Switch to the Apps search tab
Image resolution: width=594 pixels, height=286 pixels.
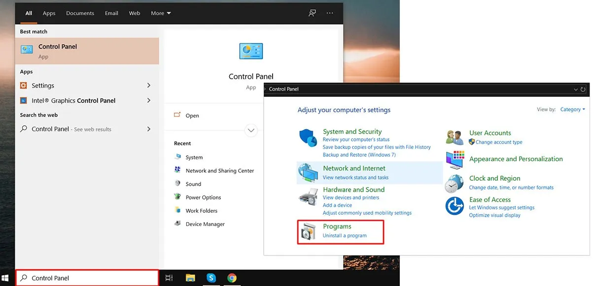49,13
